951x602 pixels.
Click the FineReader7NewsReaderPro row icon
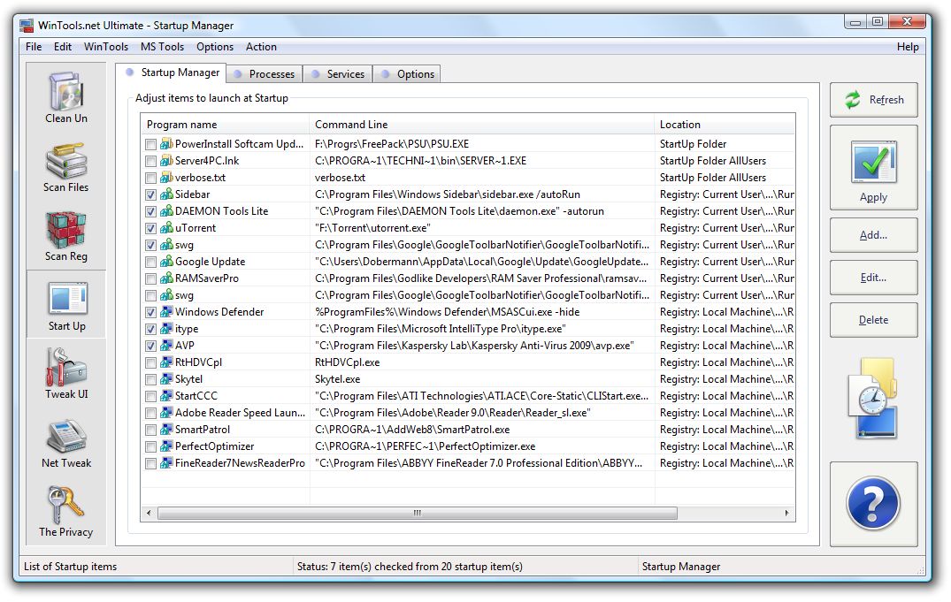tap(167, 463)
